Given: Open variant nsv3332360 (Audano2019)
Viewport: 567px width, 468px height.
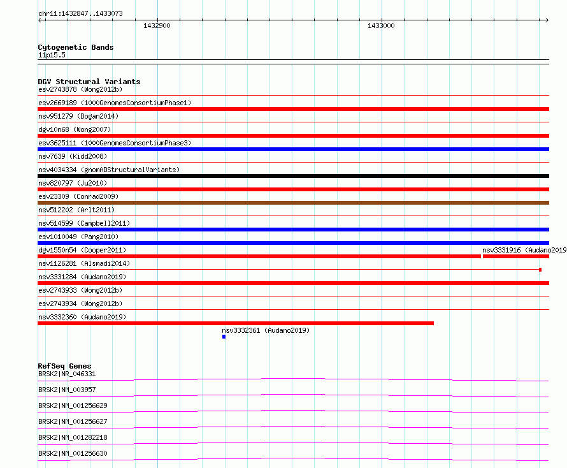Looking at the screenshot, I should point(82,317).
